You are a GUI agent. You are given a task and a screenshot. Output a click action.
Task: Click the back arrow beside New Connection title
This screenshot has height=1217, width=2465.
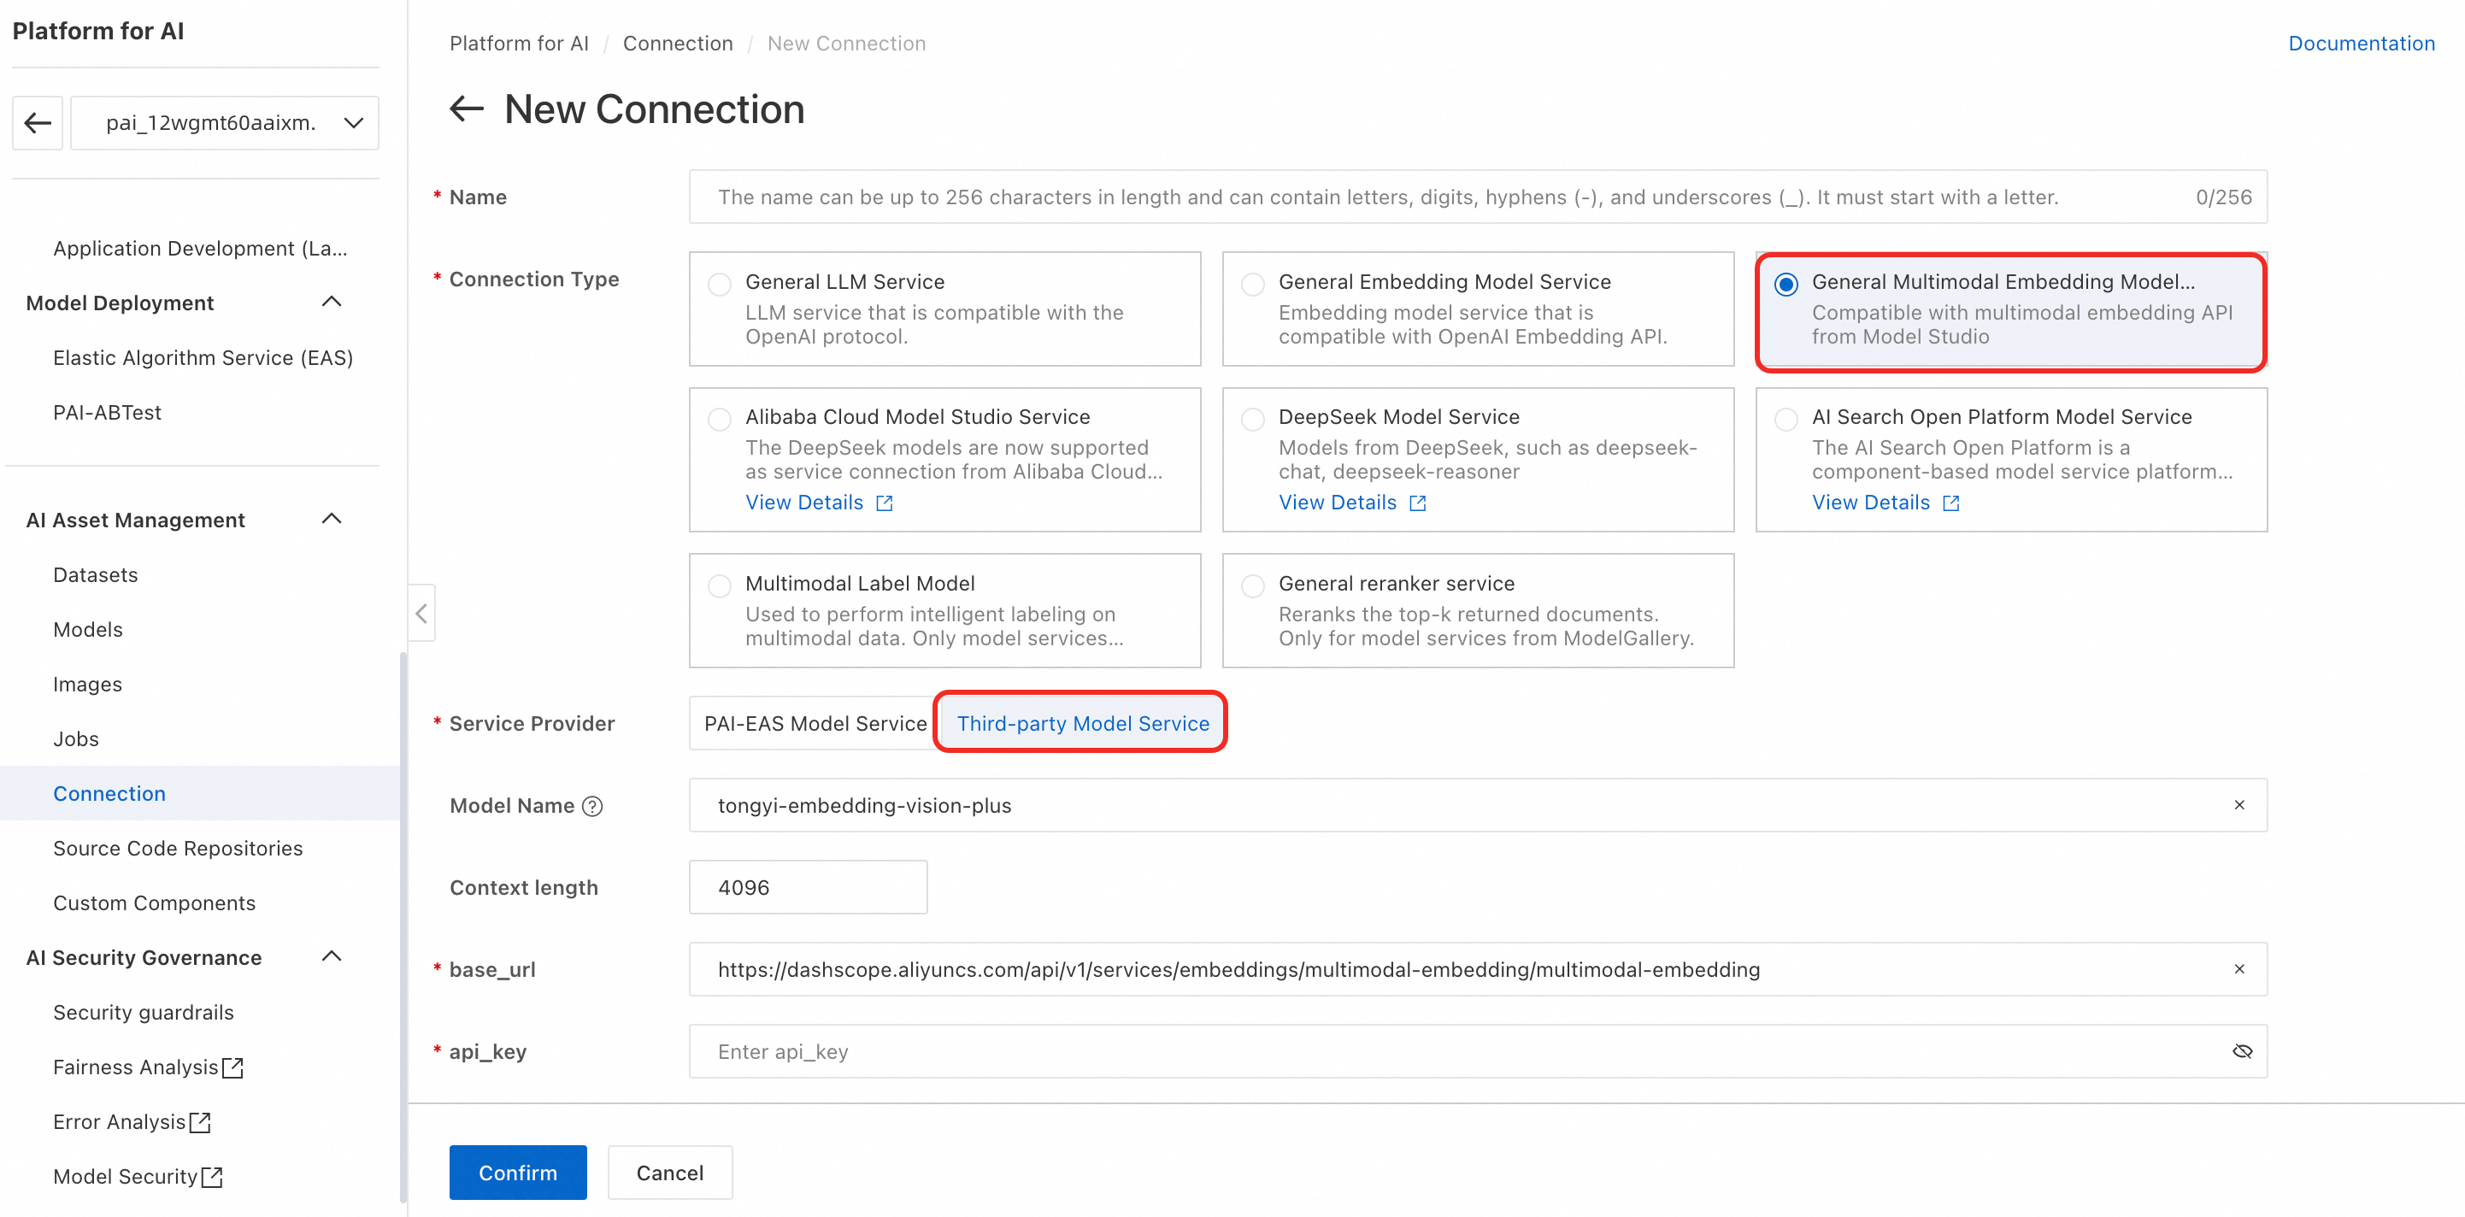466,109
